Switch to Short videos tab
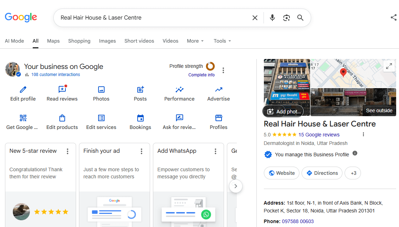This screenshot has height=227, width=399. click(139, 41)
